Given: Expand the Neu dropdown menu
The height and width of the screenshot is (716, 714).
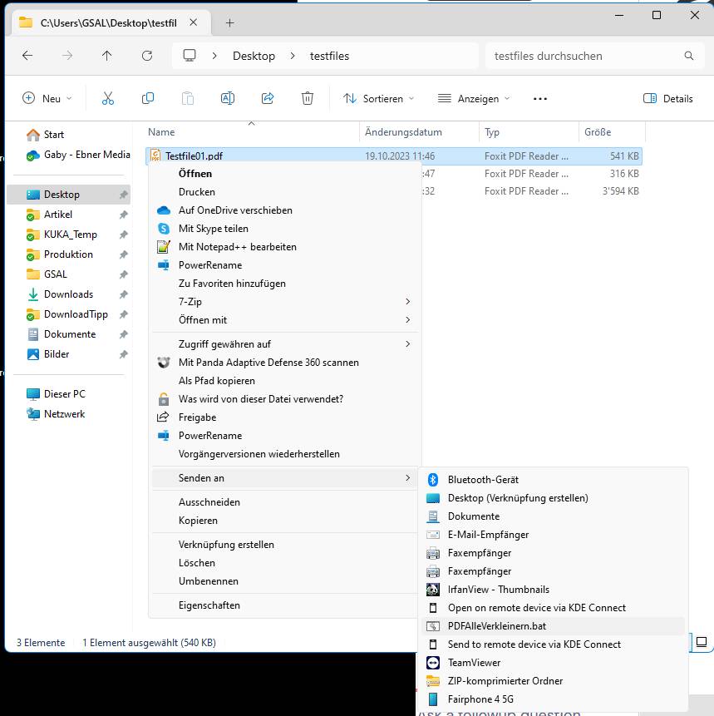Looking at the screenshot, I should pyautogui.click(x=47, y=98).
